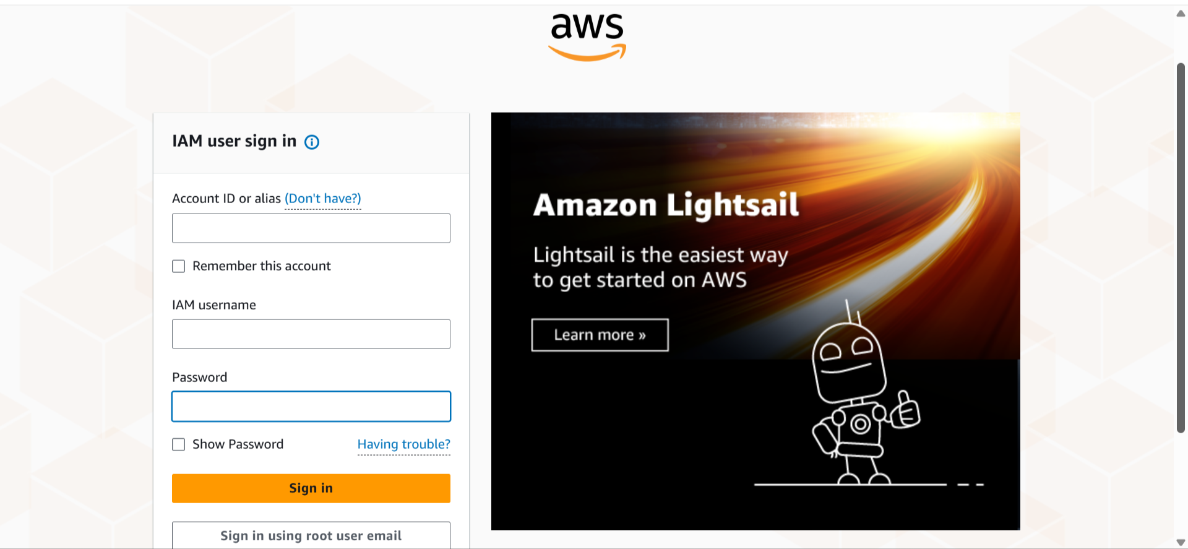Click the AWS logo at top
The width and height of the screenshot is (1188, 549).
click(587, 37)
